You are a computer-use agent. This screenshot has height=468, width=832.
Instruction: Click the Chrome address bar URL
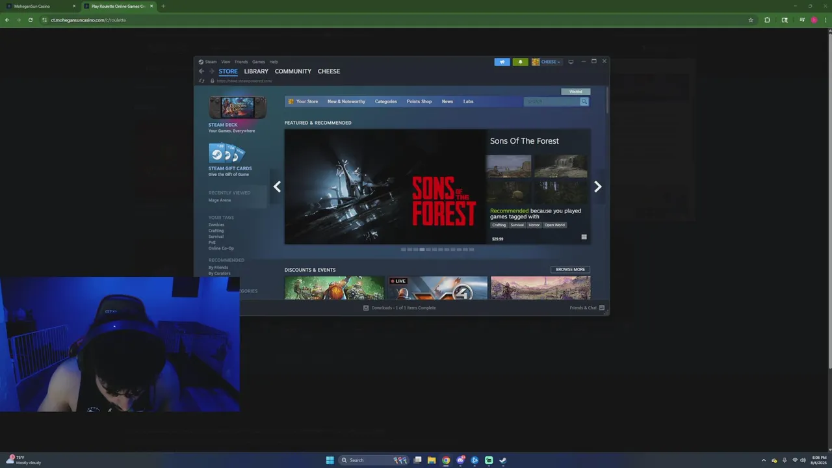coord(88,20)
